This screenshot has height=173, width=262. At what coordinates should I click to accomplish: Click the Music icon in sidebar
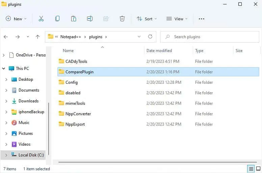pyautogui.click(x=14, y=123)
